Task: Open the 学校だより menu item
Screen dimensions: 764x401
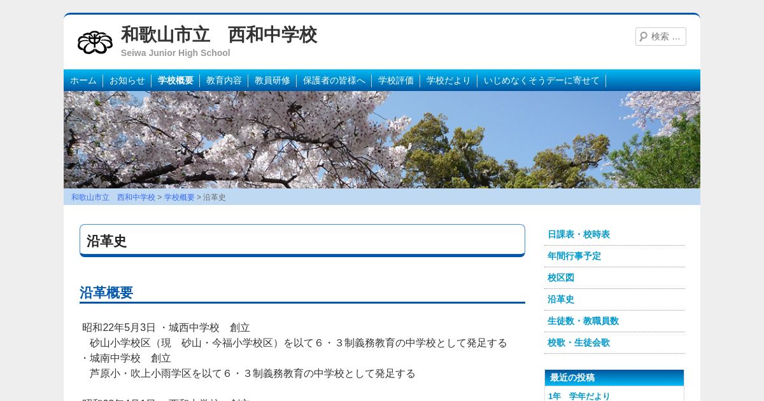Action: coord(449,80)
